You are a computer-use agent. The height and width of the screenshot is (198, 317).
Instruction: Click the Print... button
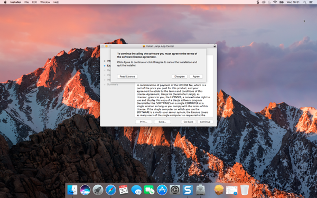(x=143, y=122)
